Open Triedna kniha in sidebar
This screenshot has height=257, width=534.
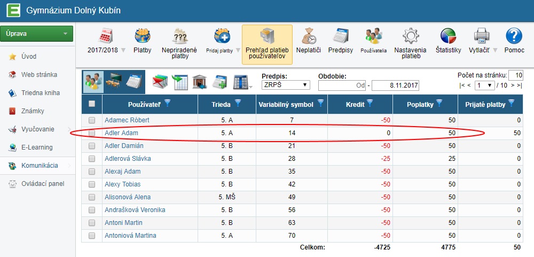coord(40,93)
